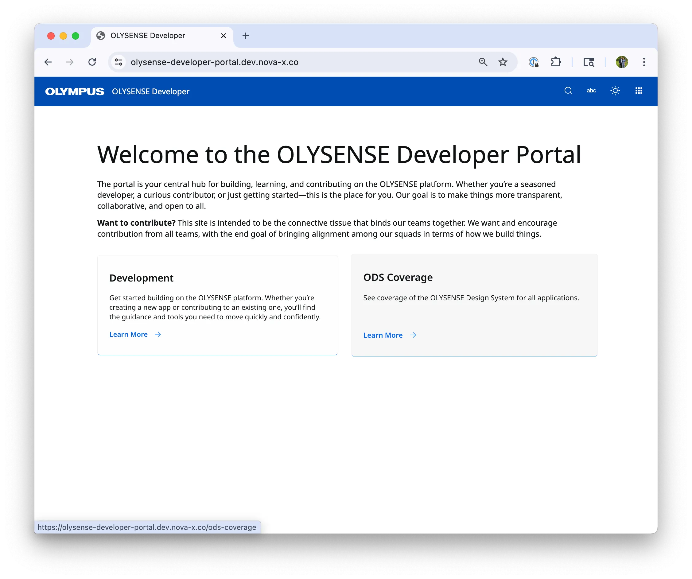Toggle dark mode with the sun icon
This screenshot has height=579, width=692.
(615, 91)
